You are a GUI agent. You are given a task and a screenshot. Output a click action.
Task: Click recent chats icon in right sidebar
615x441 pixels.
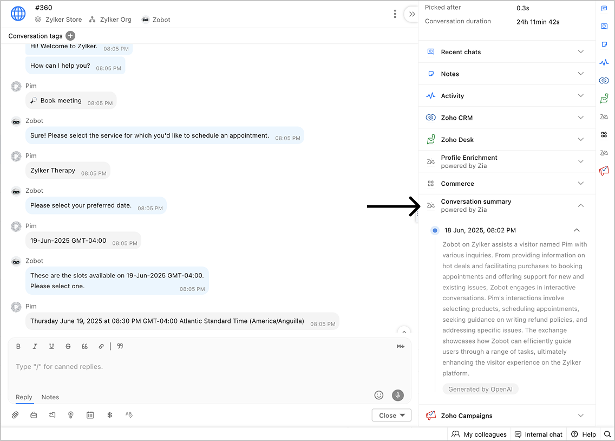pos(604,27)
